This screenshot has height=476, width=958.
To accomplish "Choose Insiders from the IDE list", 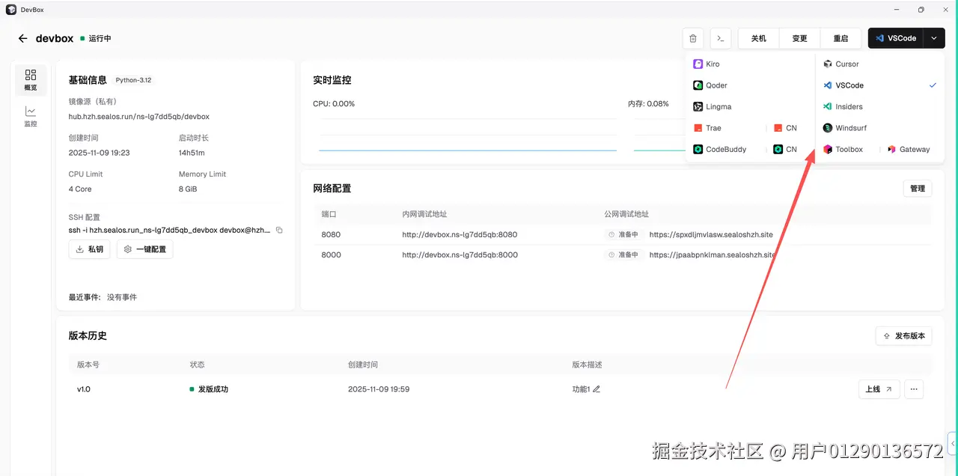I will coord(849,107).
